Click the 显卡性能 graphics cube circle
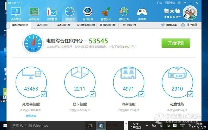The width and height of the screenshot is (208, 130). (80, 82)
